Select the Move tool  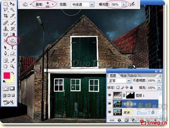[12, 4]
